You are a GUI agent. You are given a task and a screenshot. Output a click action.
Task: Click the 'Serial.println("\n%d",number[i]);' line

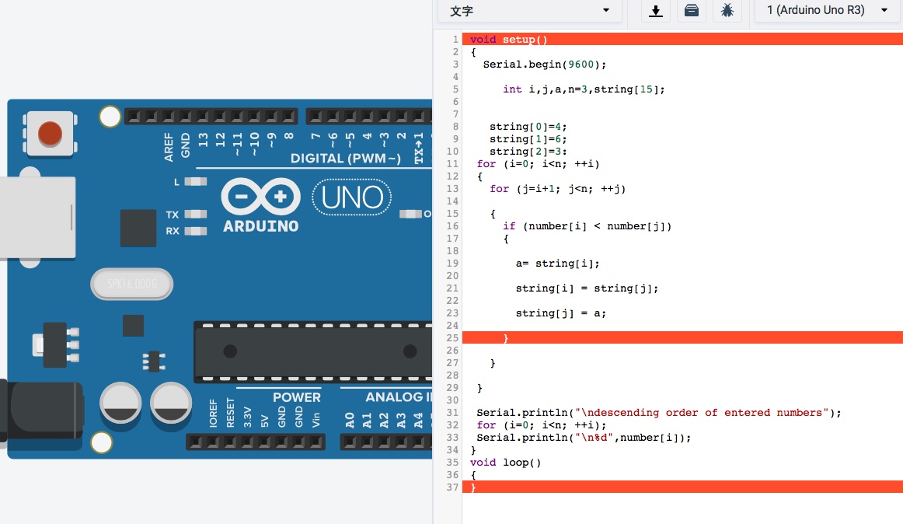pyautogui.click(x=584, y=438)
